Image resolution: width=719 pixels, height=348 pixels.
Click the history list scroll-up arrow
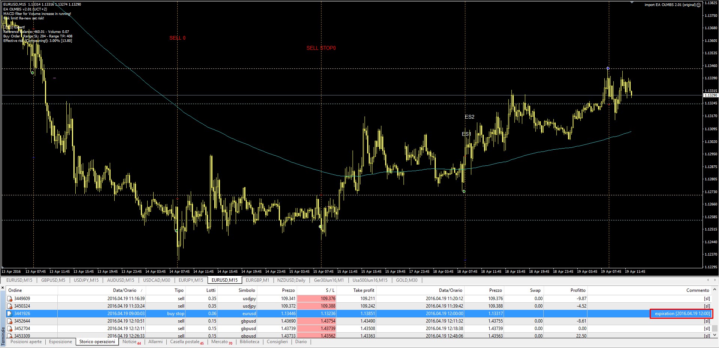(x=715, y=290)
